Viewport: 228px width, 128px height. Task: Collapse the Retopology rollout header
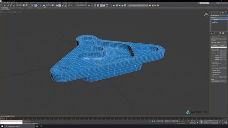pos(218,37)
